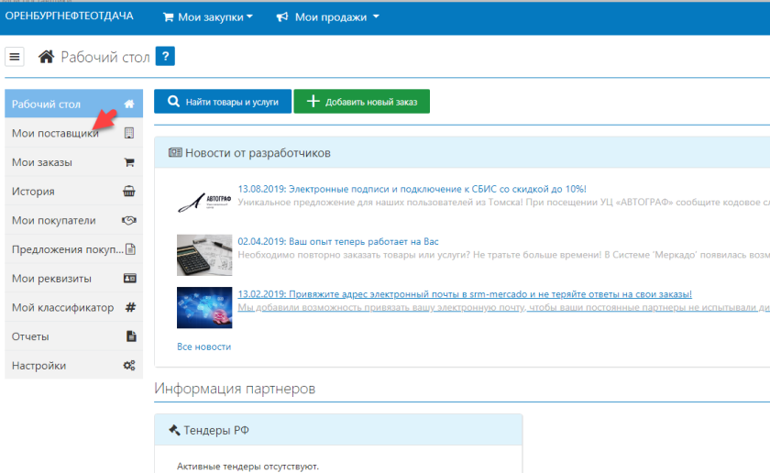Click Найти товары и услуги button

coord(222,102)
